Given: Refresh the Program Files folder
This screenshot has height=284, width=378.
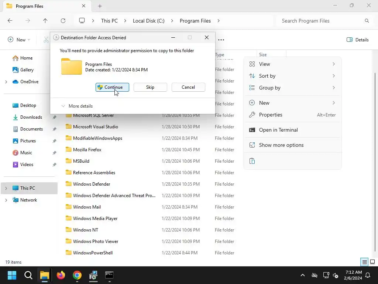Looking at the screenshot, I should click(x=63, y=21).
